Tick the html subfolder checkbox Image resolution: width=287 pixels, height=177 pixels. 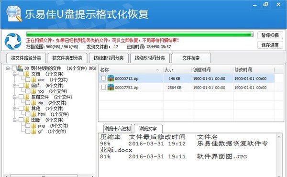click(x=28, y=114)
